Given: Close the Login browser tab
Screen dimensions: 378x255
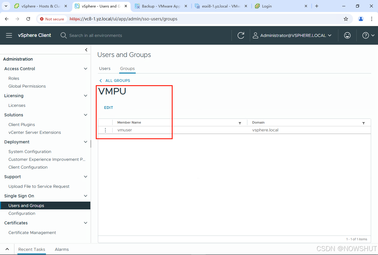Looking at the screenshot, I should tap(306, 6).
